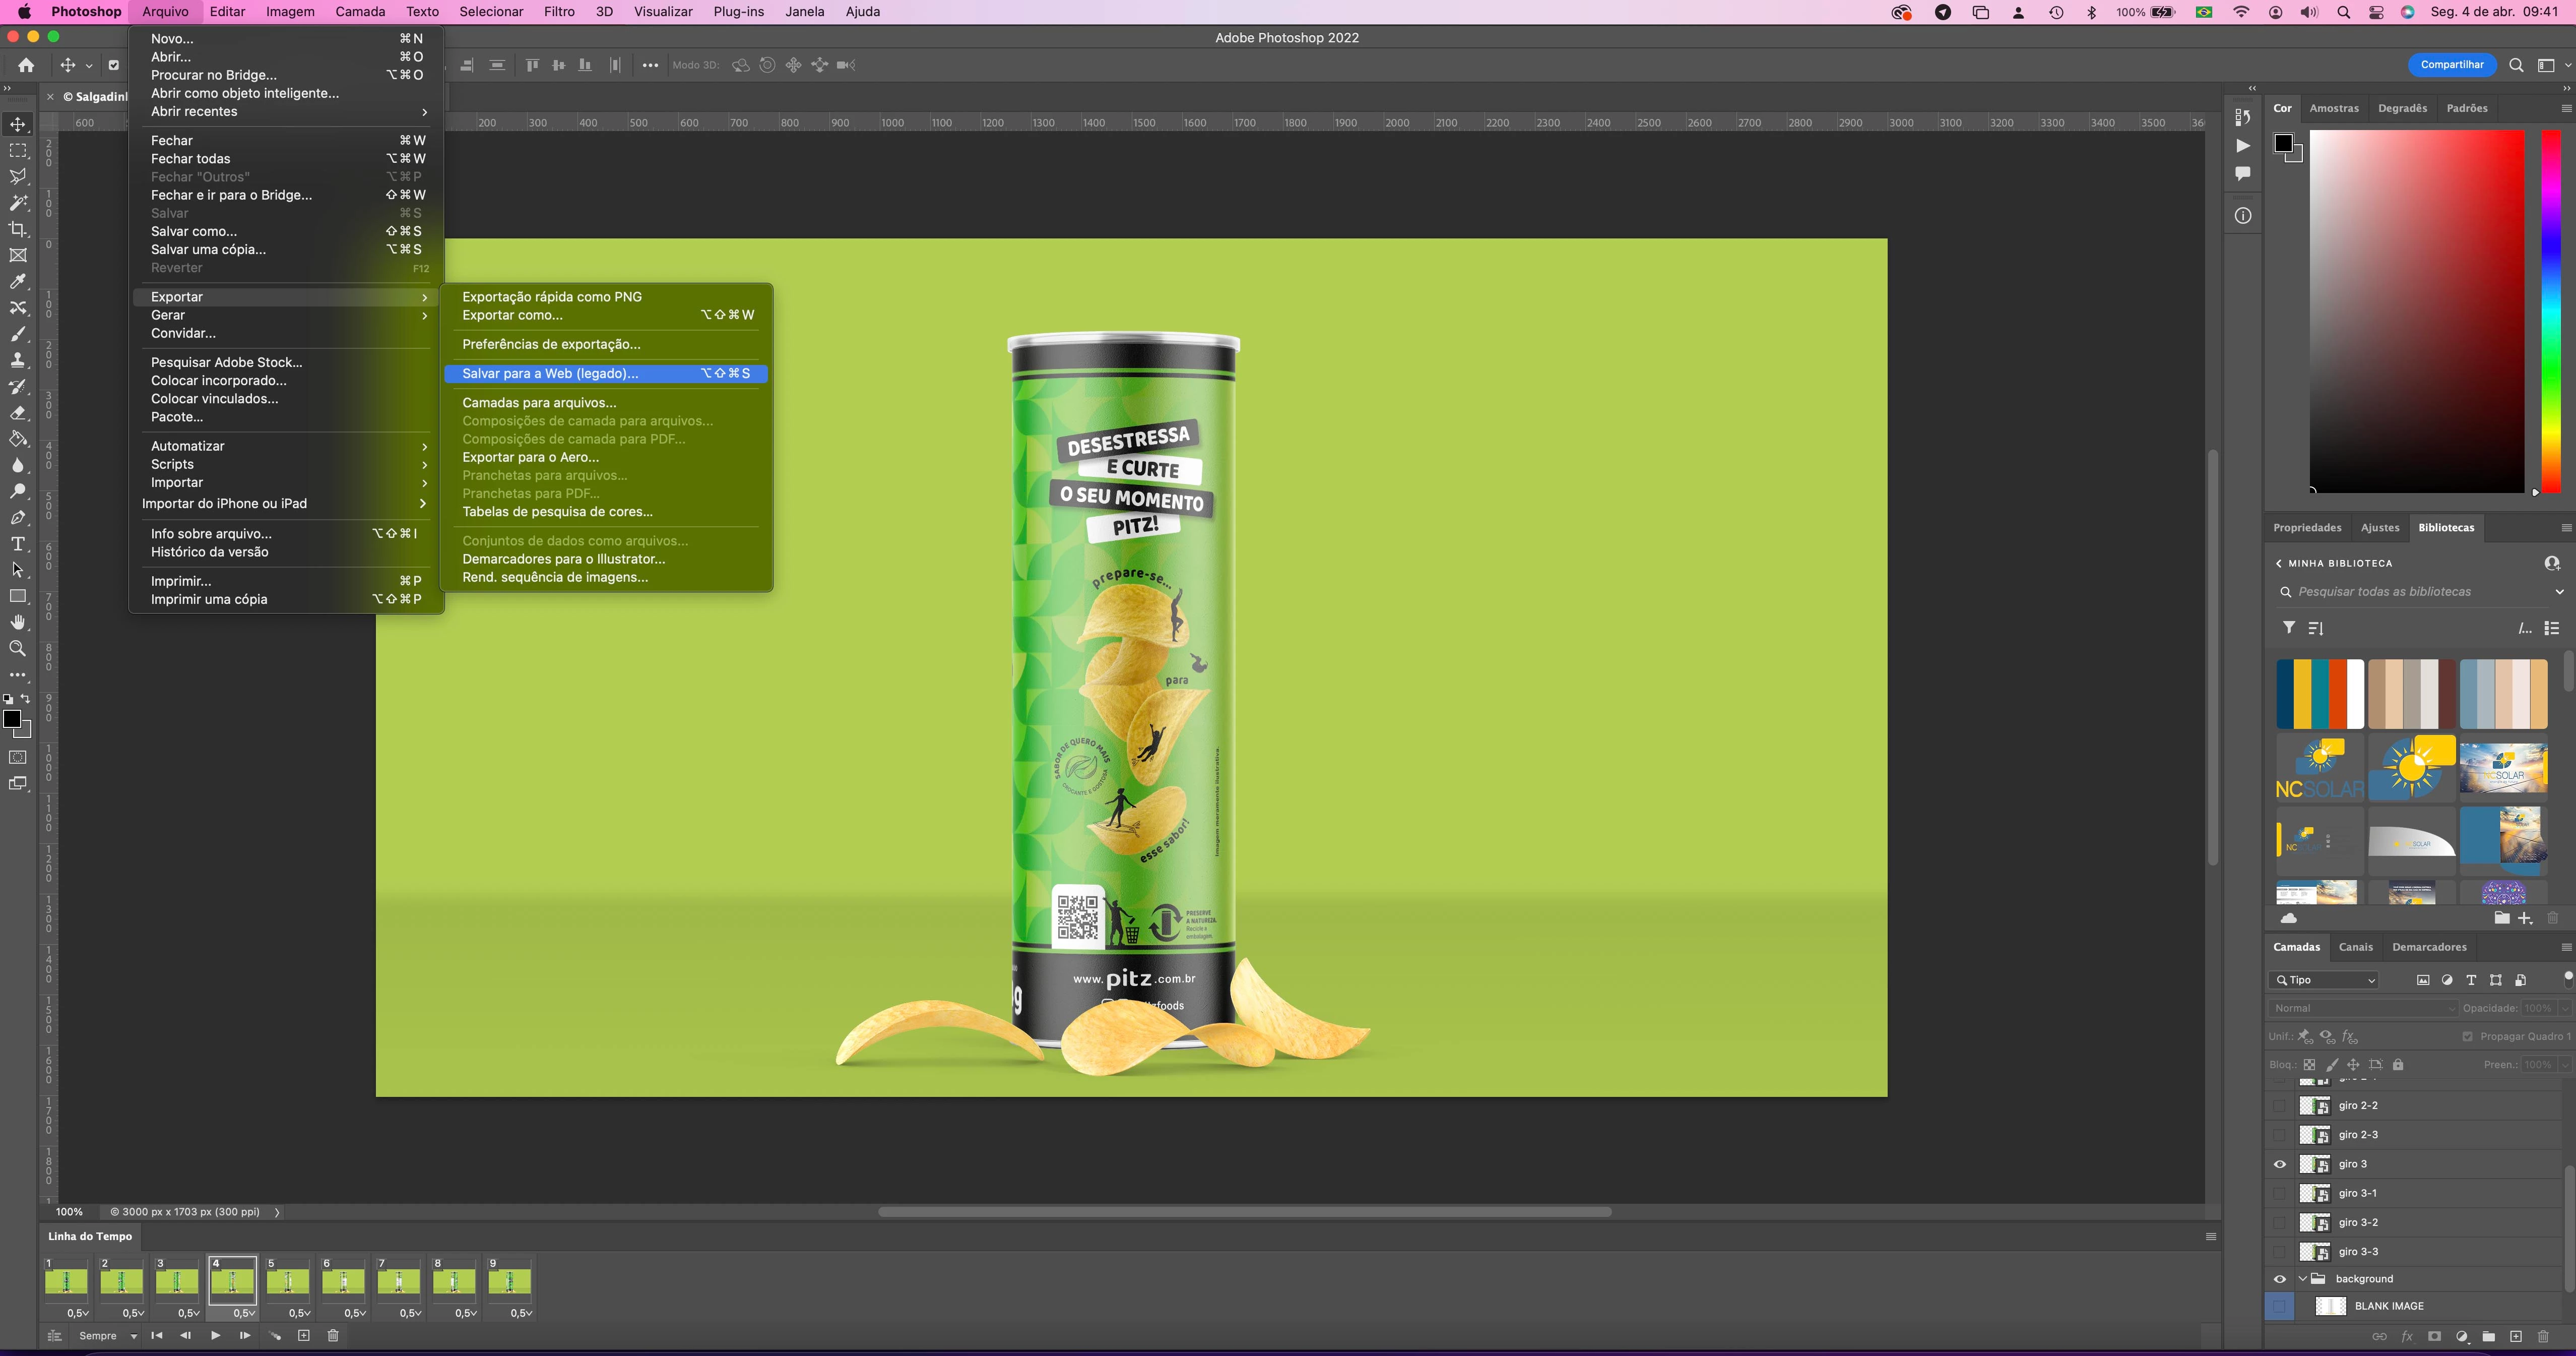
Task: Delete selected timeline frame with trash icon
Action: [x=333, y=1335]
